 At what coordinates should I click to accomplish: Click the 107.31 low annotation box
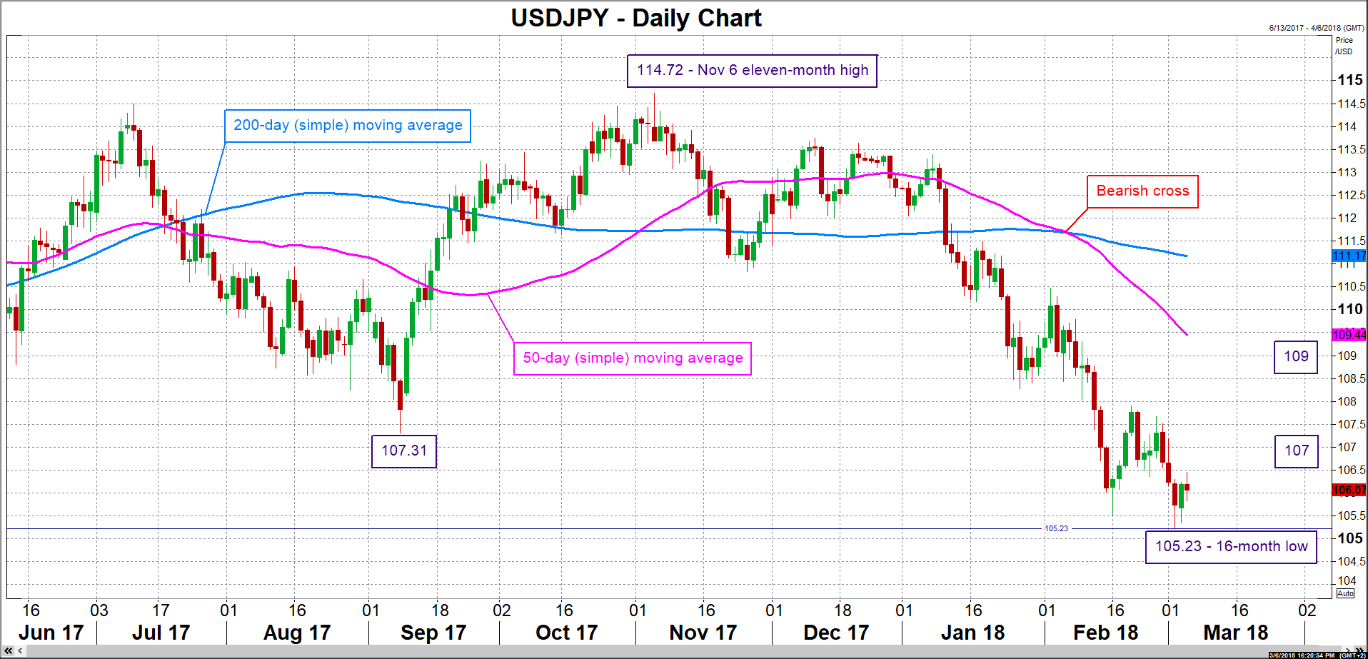coord(404,451)
